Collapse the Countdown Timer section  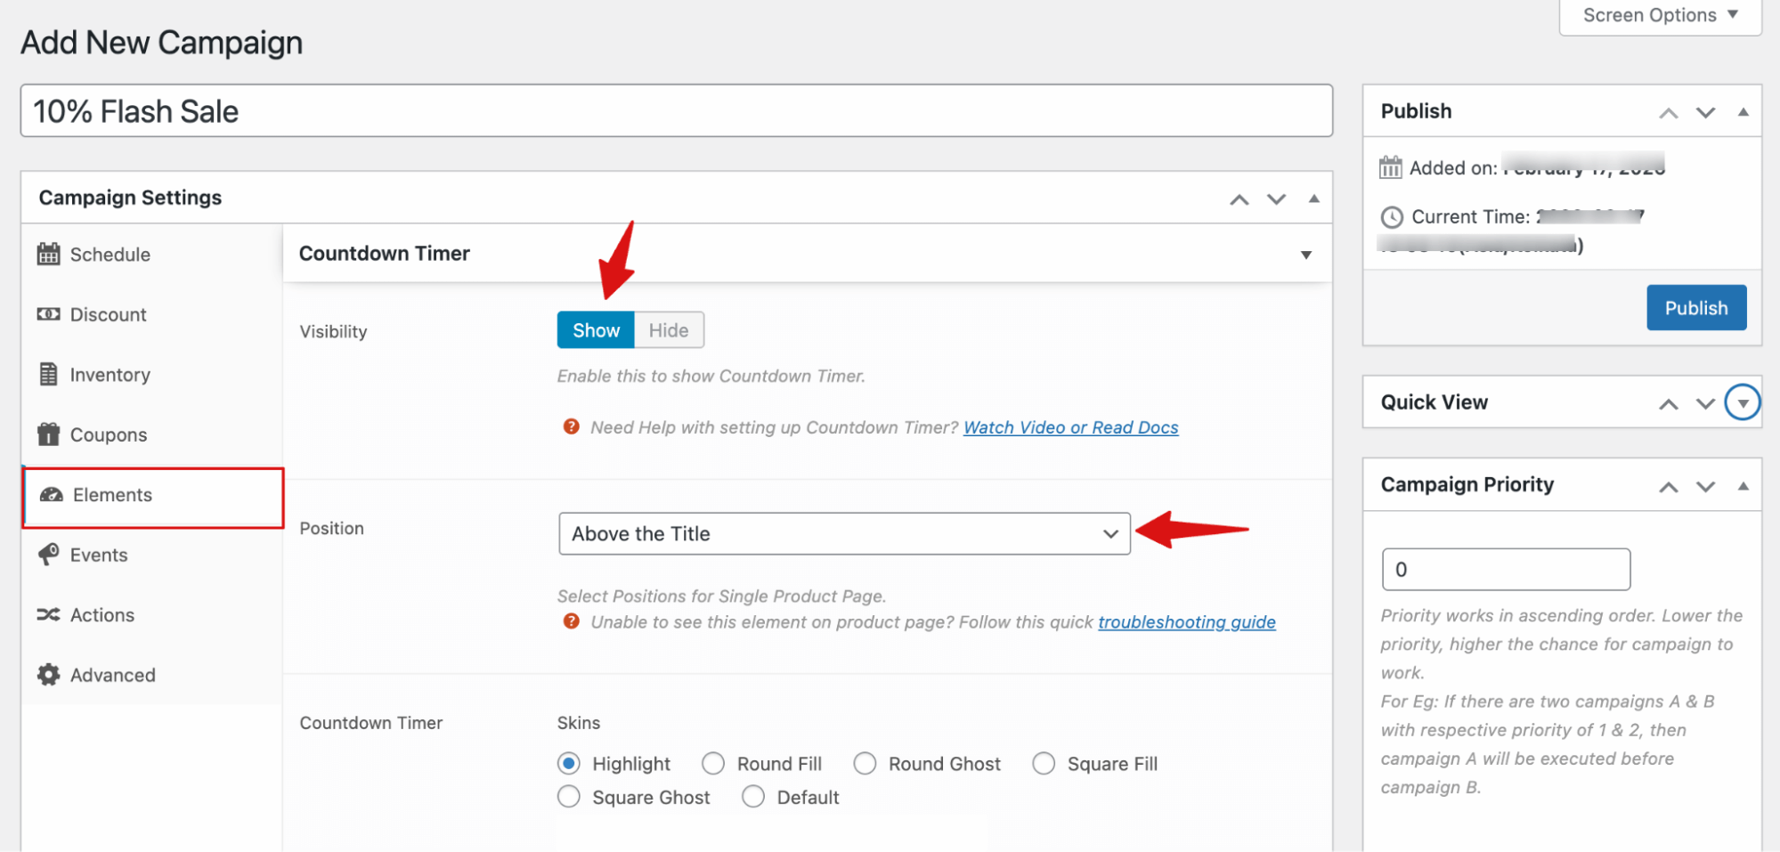[x=1305, y=254]
